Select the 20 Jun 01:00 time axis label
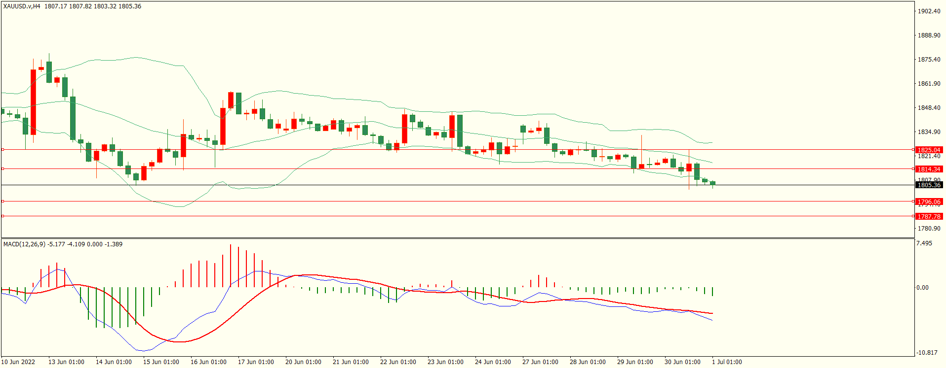 (303, 362)
